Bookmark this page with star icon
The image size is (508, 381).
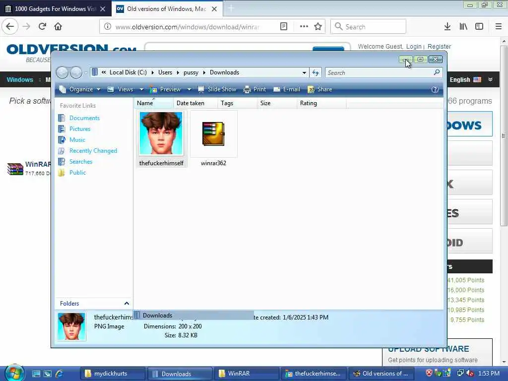(318, 27)
